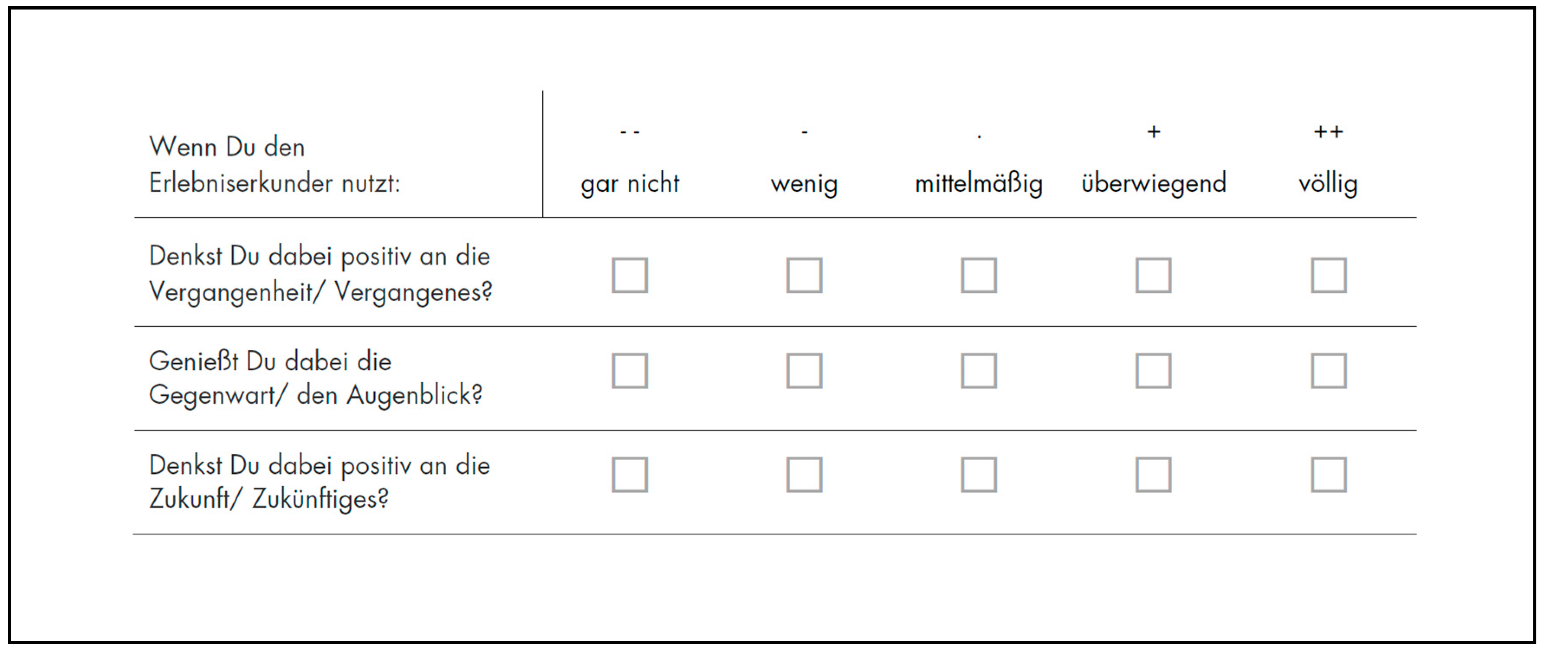Check 'überwiegend' for Zukunft question

pyautogui.click(x=1154, y=474)
